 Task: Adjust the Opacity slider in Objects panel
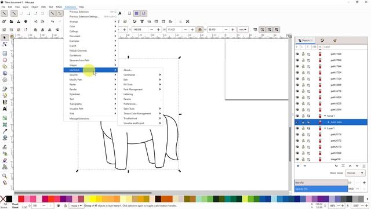tap(321, 189)
